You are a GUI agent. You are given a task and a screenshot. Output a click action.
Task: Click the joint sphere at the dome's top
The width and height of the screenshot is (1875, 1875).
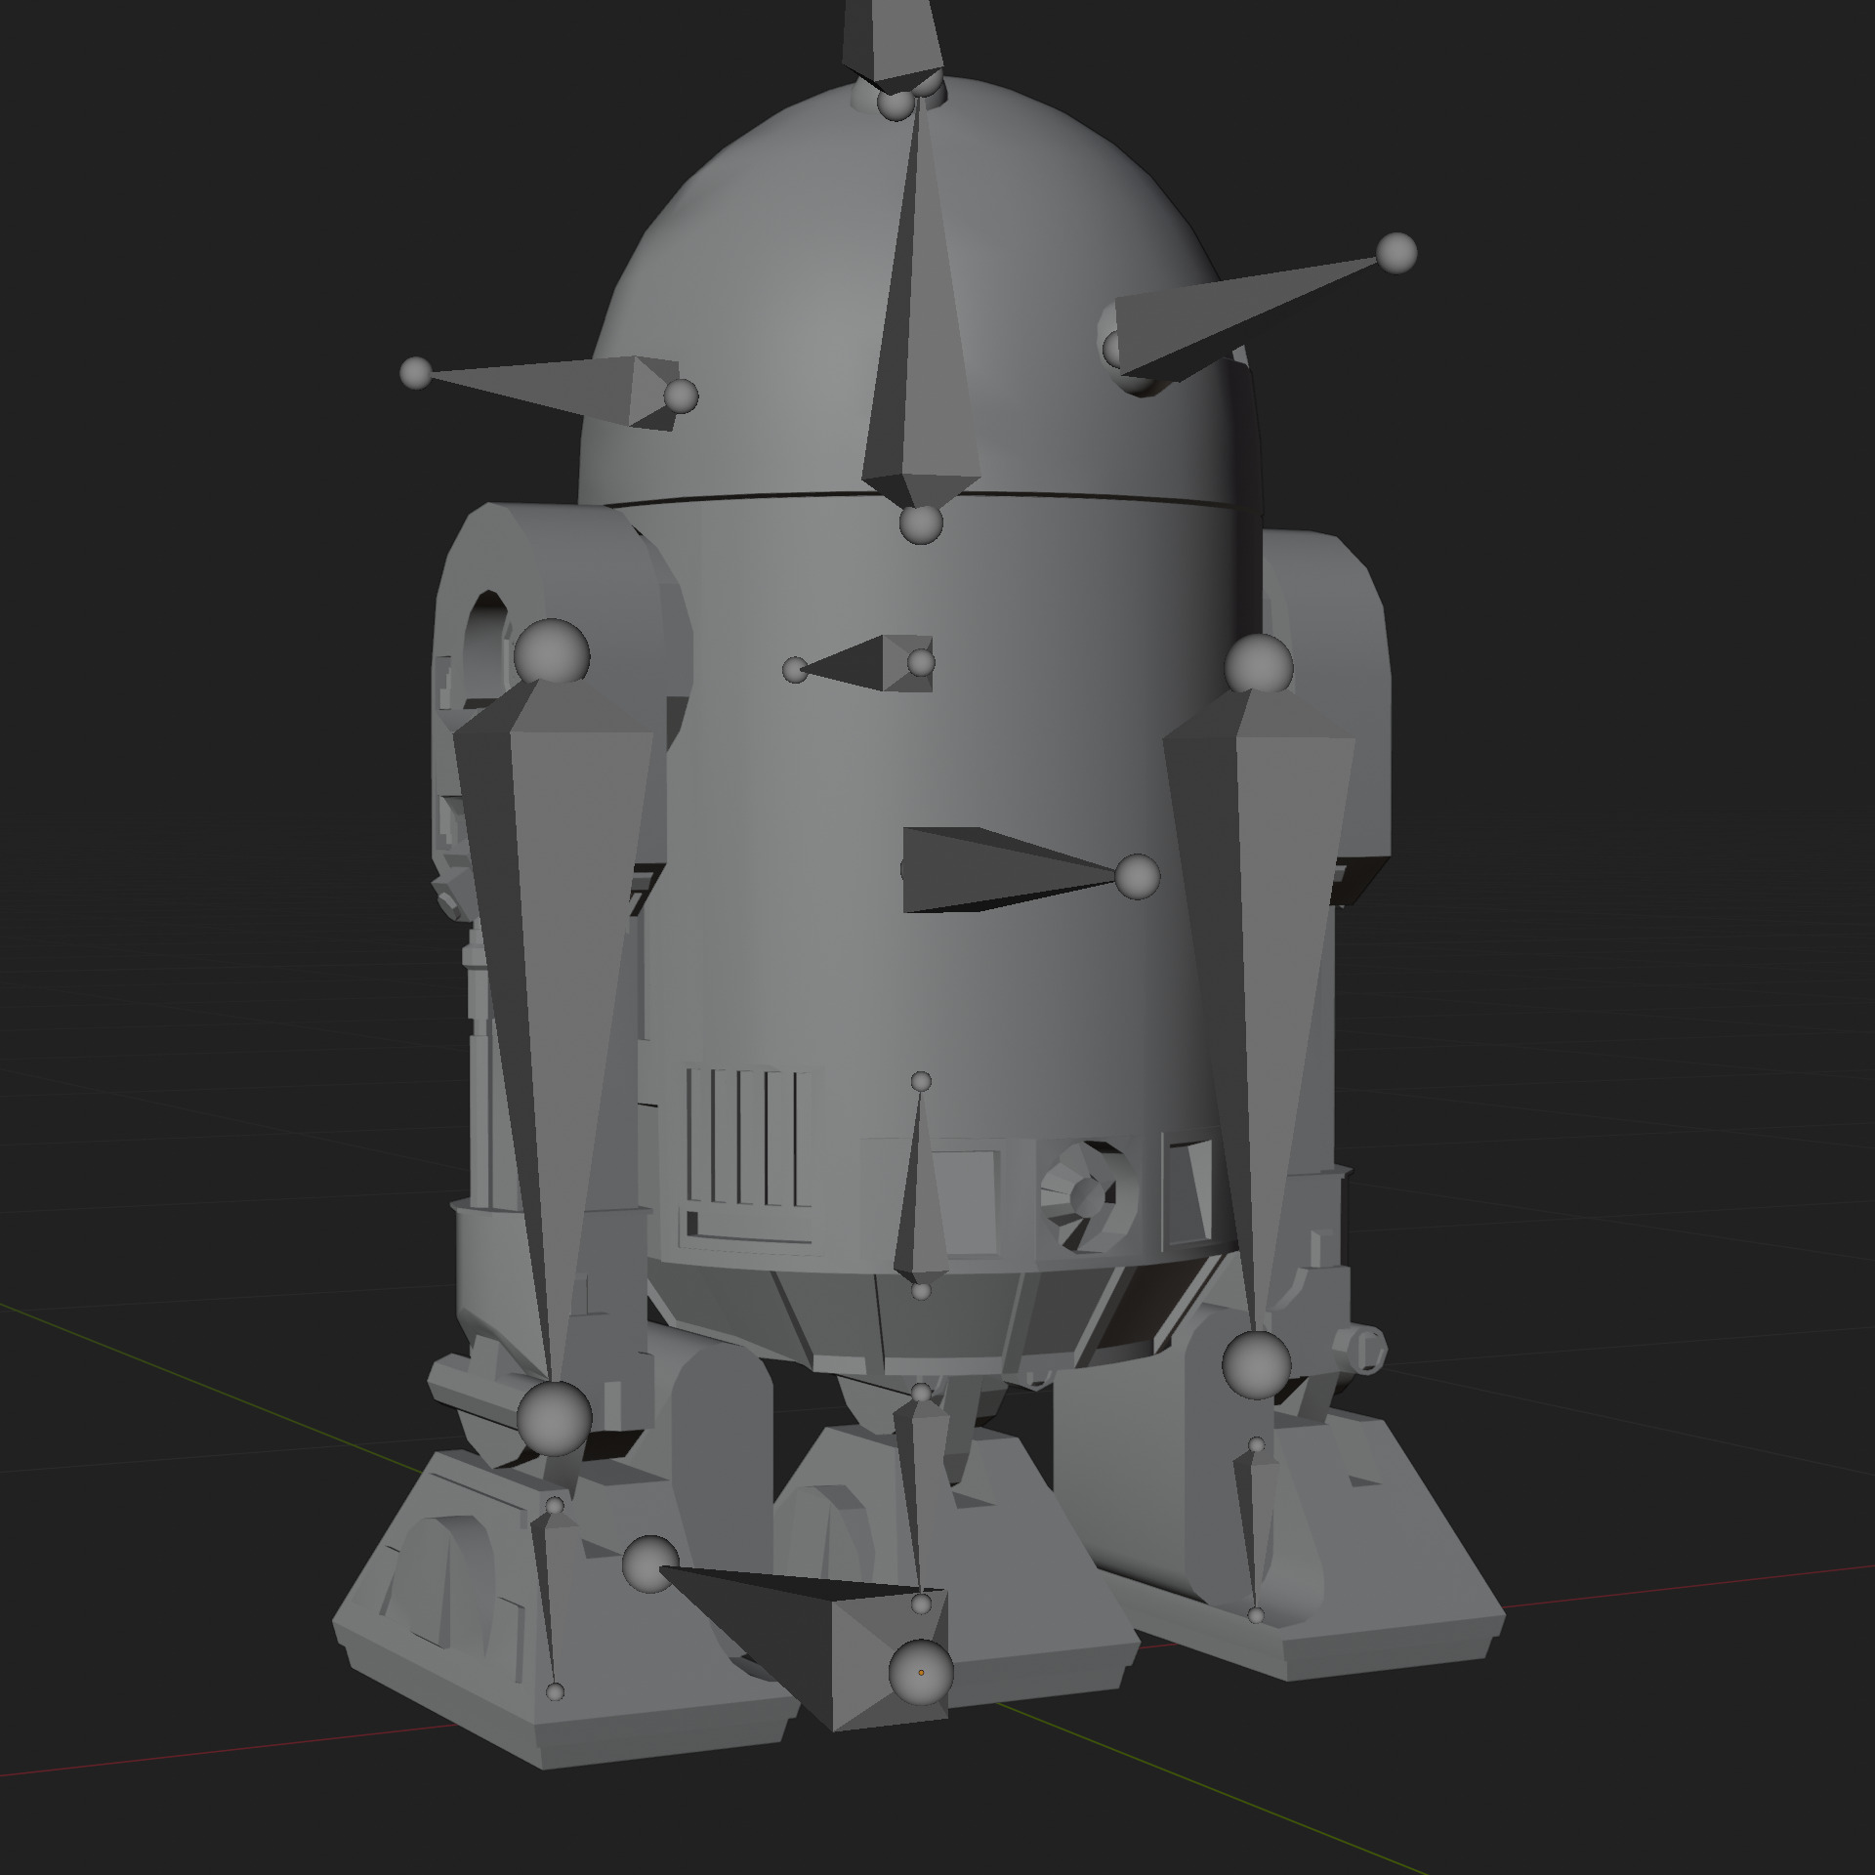896,104
